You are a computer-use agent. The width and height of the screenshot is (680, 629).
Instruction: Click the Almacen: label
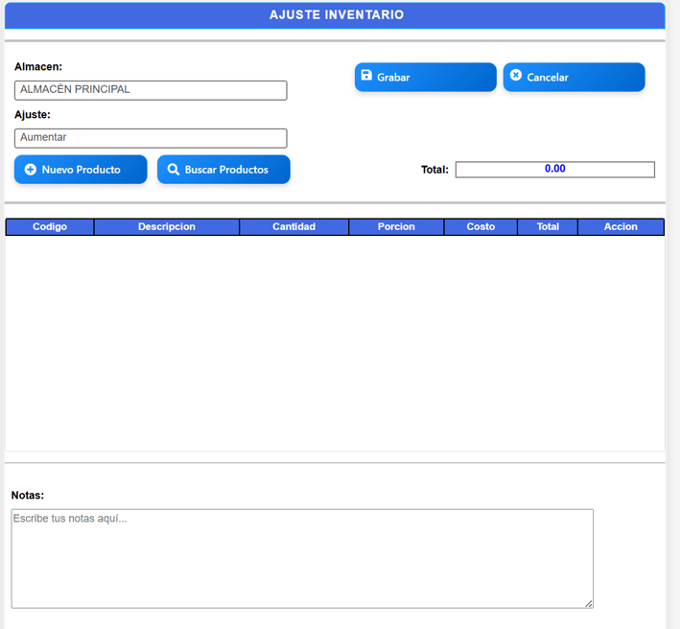point(38,67)
